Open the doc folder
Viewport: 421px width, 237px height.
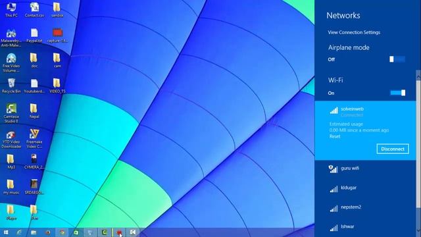34,60
